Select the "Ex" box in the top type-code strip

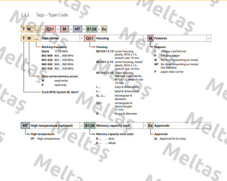pyautogui.click(x=104, y=29)
